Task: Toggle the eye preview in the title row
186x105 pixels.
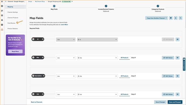Action: pos(177,58)
